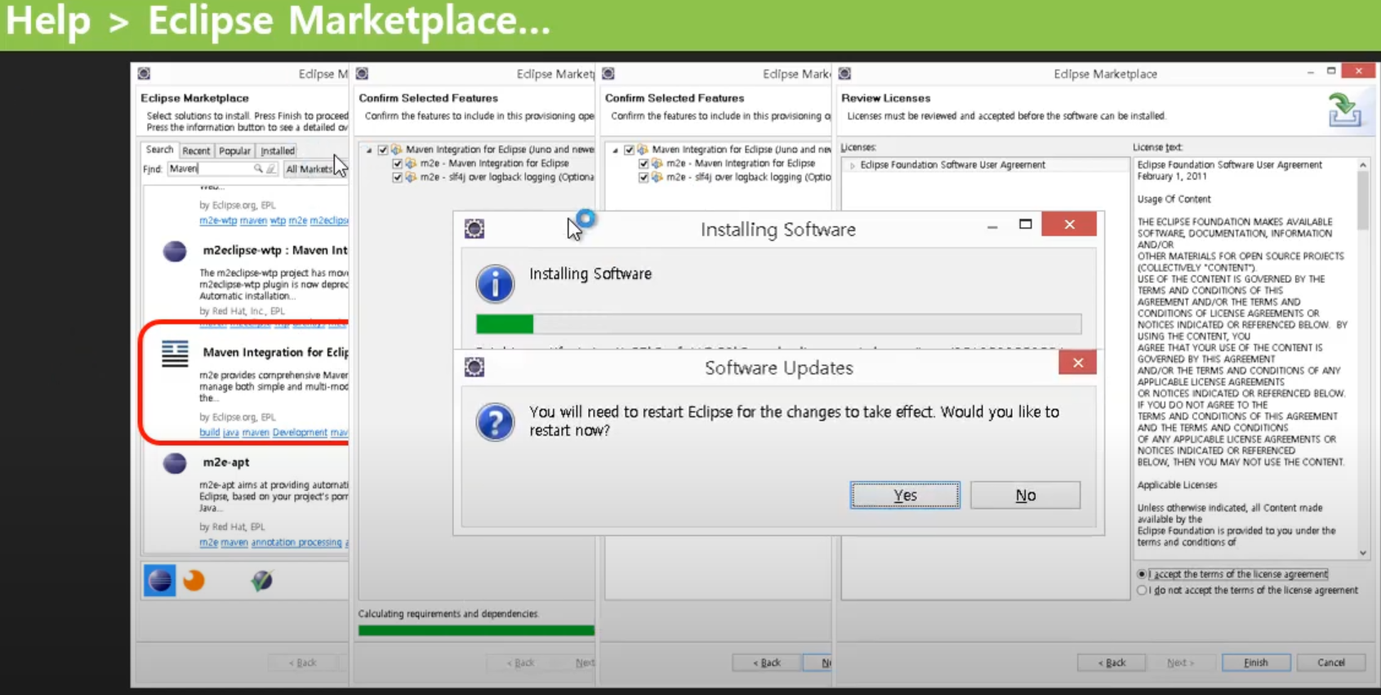Click the Maven Integration for Eclipse logo icon
Screen dimensions: 1381x695
(175, 354)
